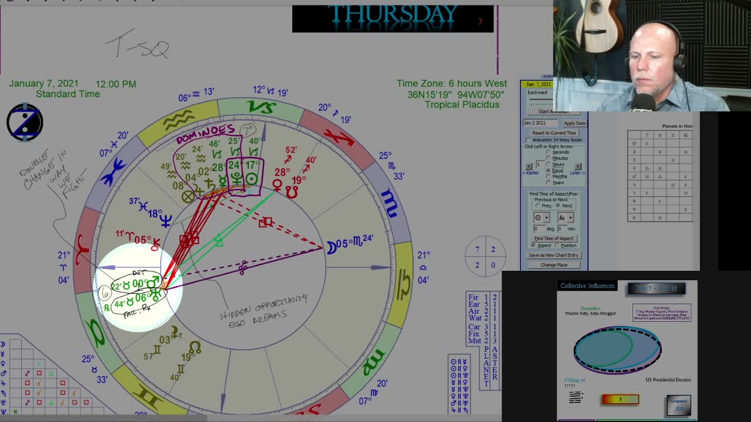Open the As point dropdown
The height and width of the screenshot is (422, 751).
(565, 217)
